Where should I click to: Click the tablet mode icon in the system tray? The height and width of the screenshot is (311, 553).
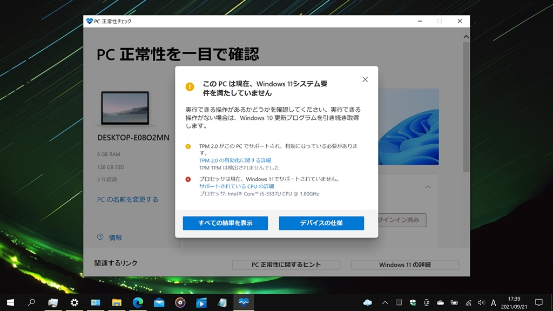(x=399, y=302)
